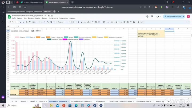Add a new sheet with plus button
This screenshot has width=192, height=108.
(12, 102)
